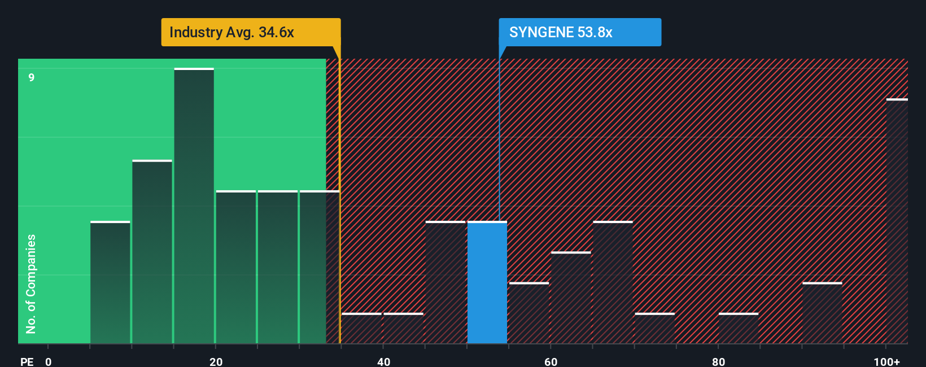Click the histogram bar for PE 5-10
The height and width of the screenshot is (367, 926).
(x=110, y=282)
